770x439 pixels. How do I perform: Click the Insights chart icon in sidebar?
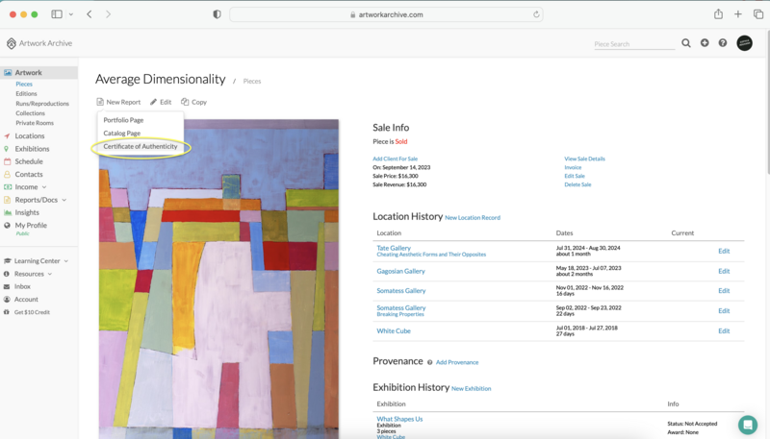[8, 212]
